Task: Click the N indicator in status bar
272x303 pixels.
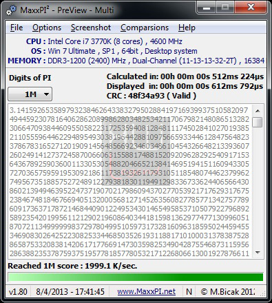Action: click(x=189, y=291)
